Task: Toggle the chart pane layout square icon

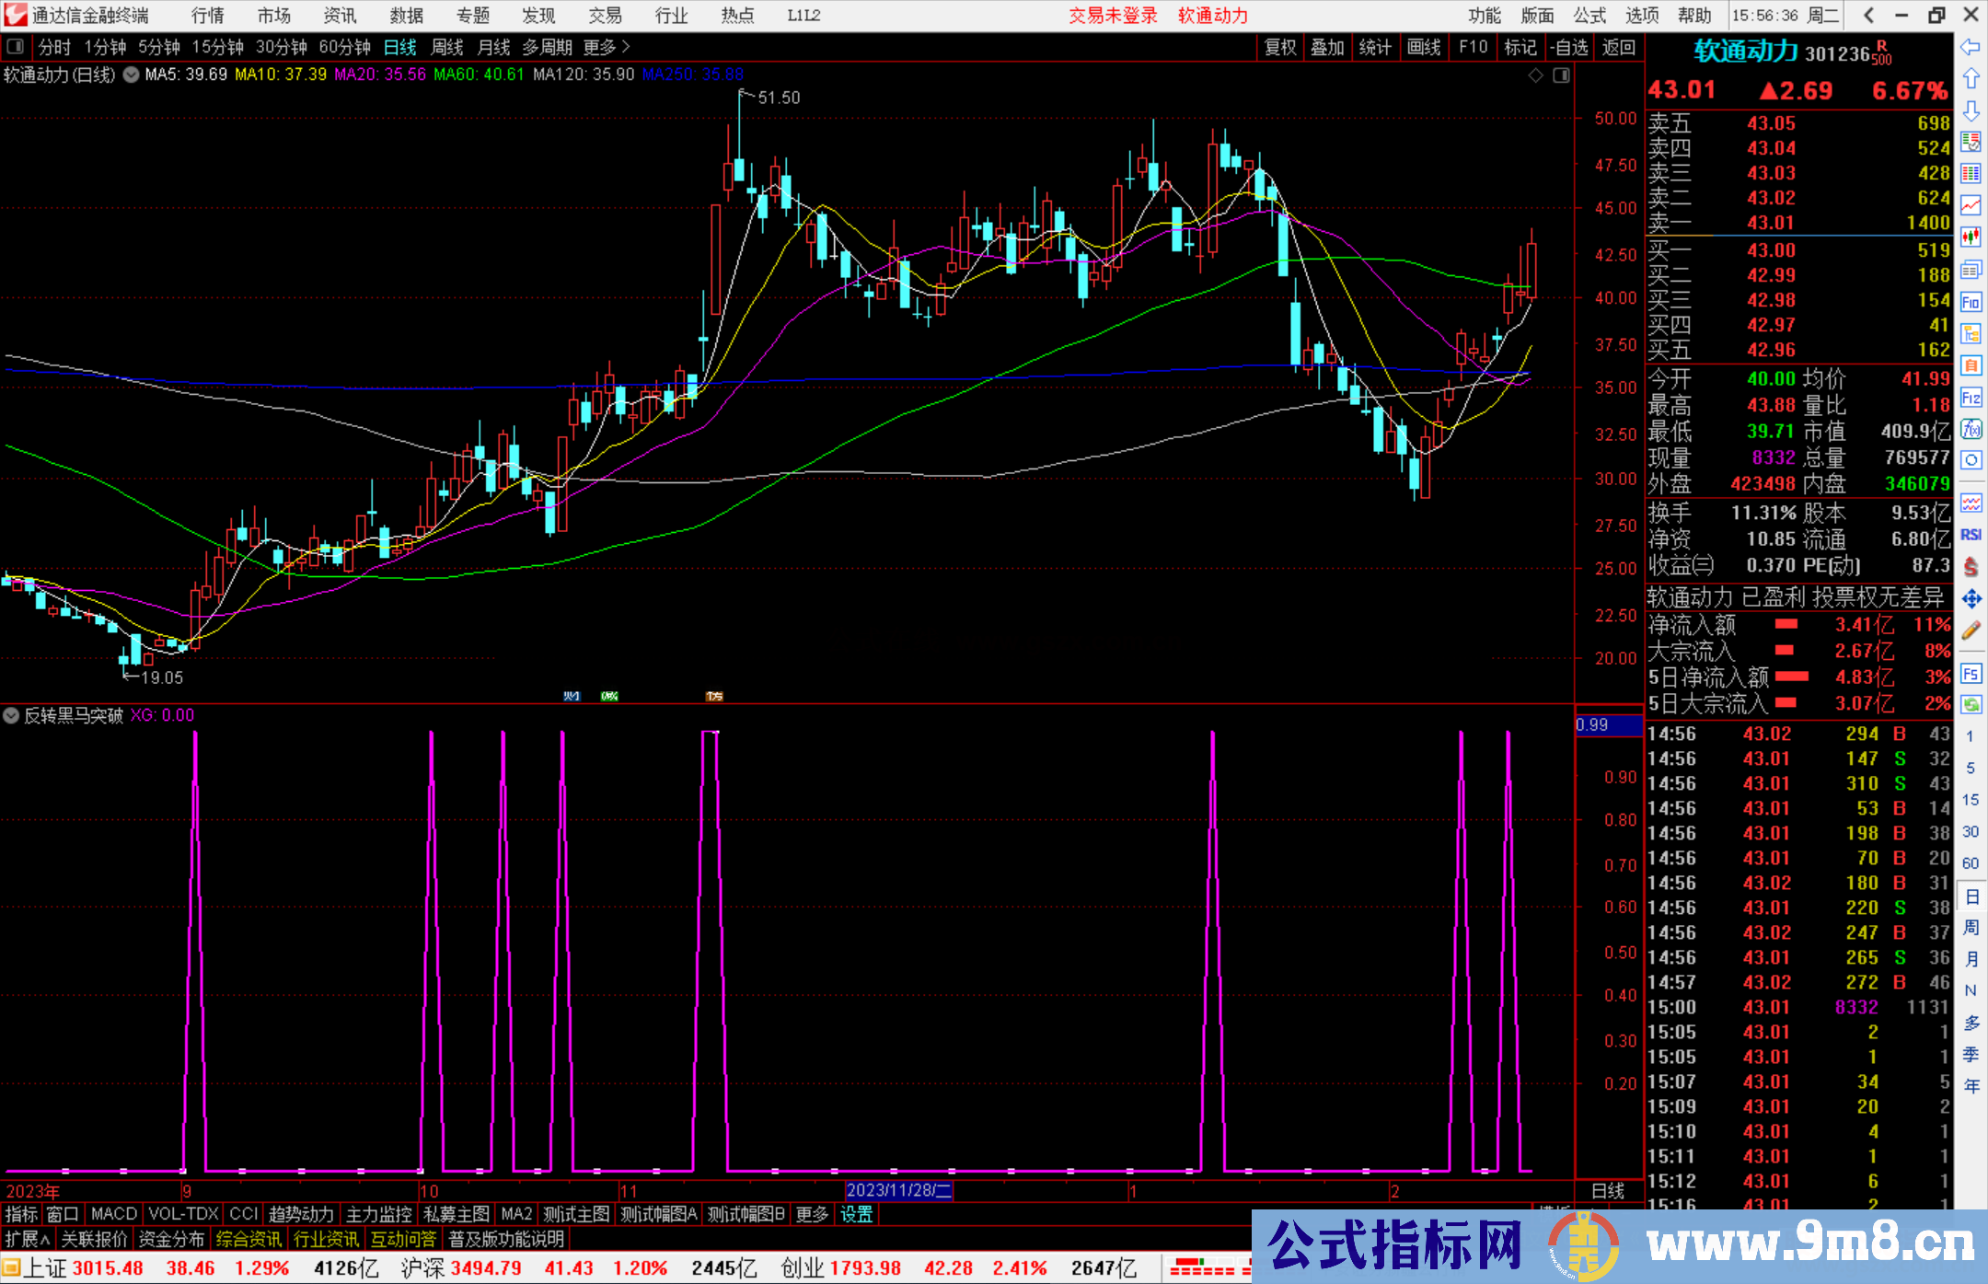Action: tap(1561, 75)
